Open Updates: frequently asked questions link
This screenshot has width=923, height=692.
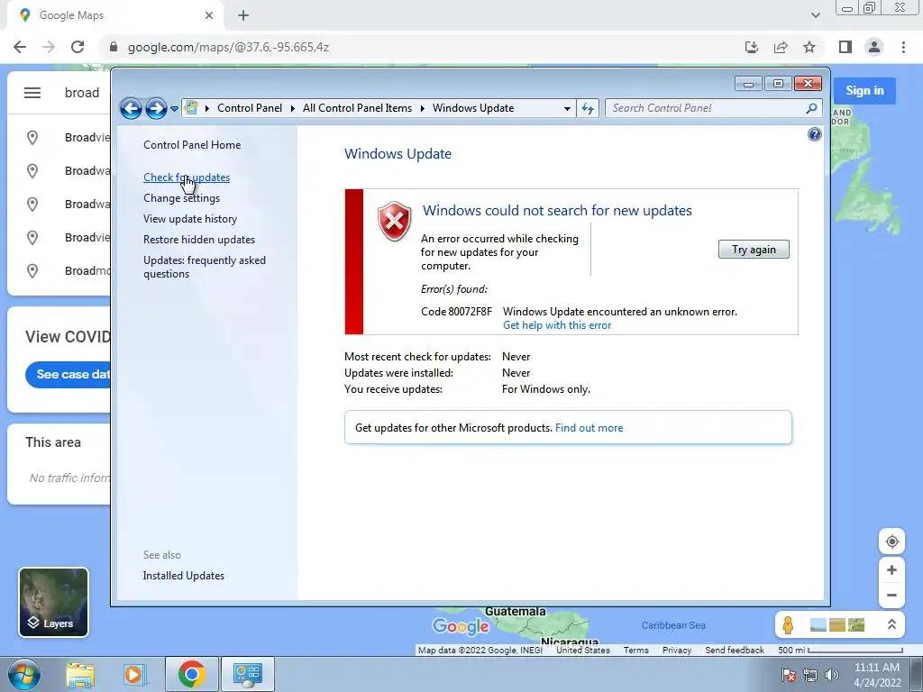tap(205, 267)
